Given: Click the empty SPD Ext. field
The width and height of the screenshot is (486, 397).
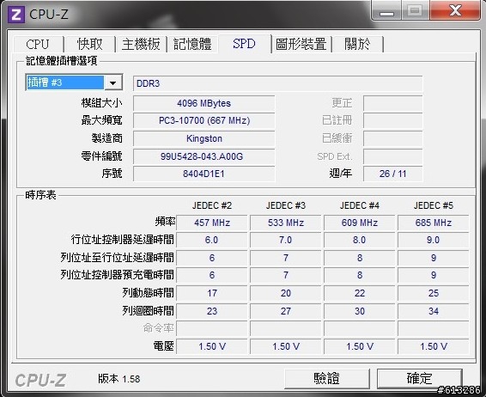Looking at the screenshot, I should point(392,156).
